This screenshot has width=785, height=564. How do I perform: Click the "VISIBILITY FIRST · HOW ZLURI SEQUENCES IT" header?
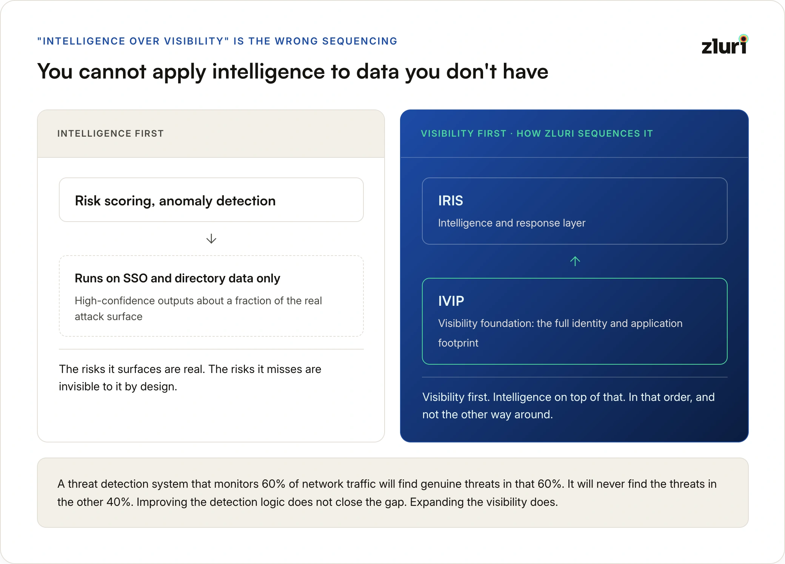pyautogui.click(x=537, y=134)
